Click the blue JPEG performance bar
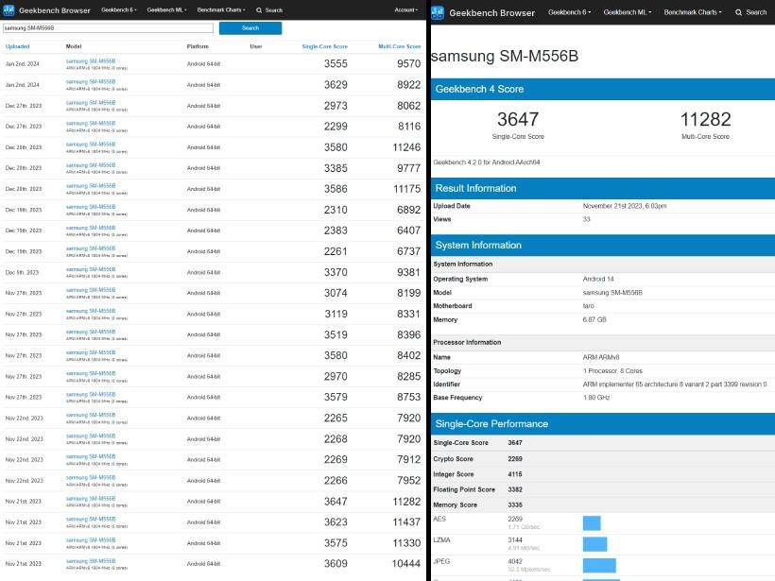The width and height of the screenshot is (775, 581). (x=599, y=566)
